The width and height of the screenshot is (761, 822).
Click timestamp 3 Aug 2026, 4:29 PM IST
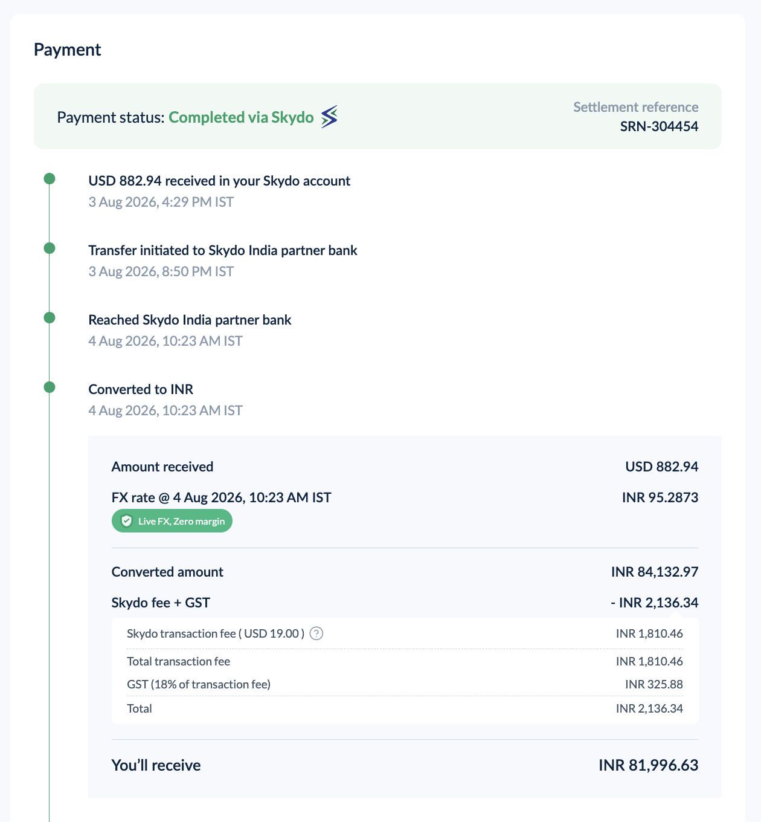(161, 202)
